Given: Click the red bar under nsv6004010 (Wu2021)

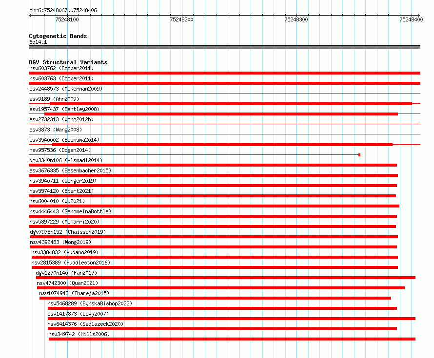Looking at the screenshot, I should (214, 206).
